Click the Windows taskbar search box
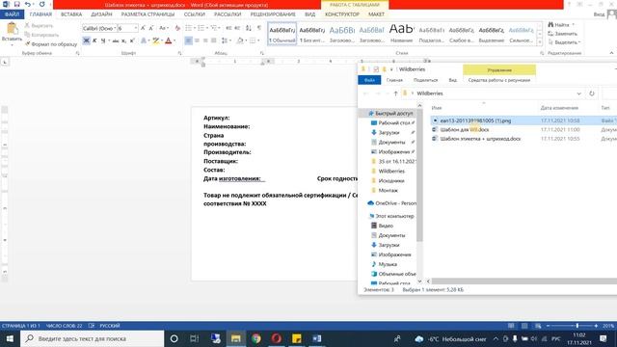617x347 pixels. point(93,338)
